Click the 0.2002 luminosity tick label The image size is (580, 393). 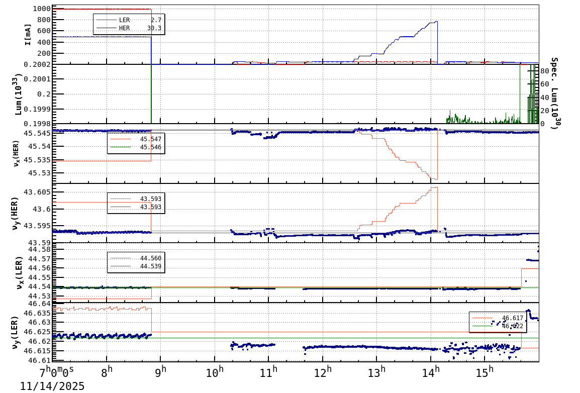[x=37, y=65]
